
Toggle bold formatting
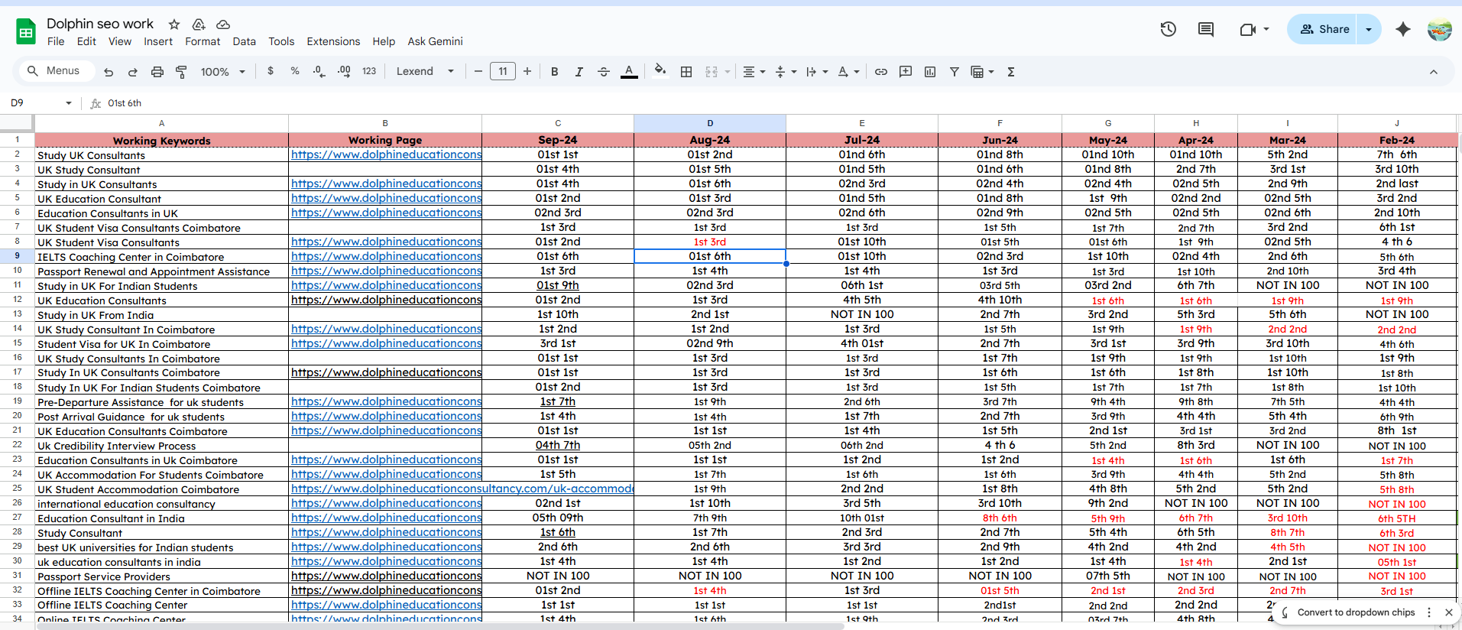[x=554, y=72]
